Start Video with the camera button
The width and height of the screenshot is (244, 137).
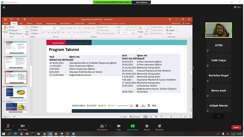pos(23,127)
